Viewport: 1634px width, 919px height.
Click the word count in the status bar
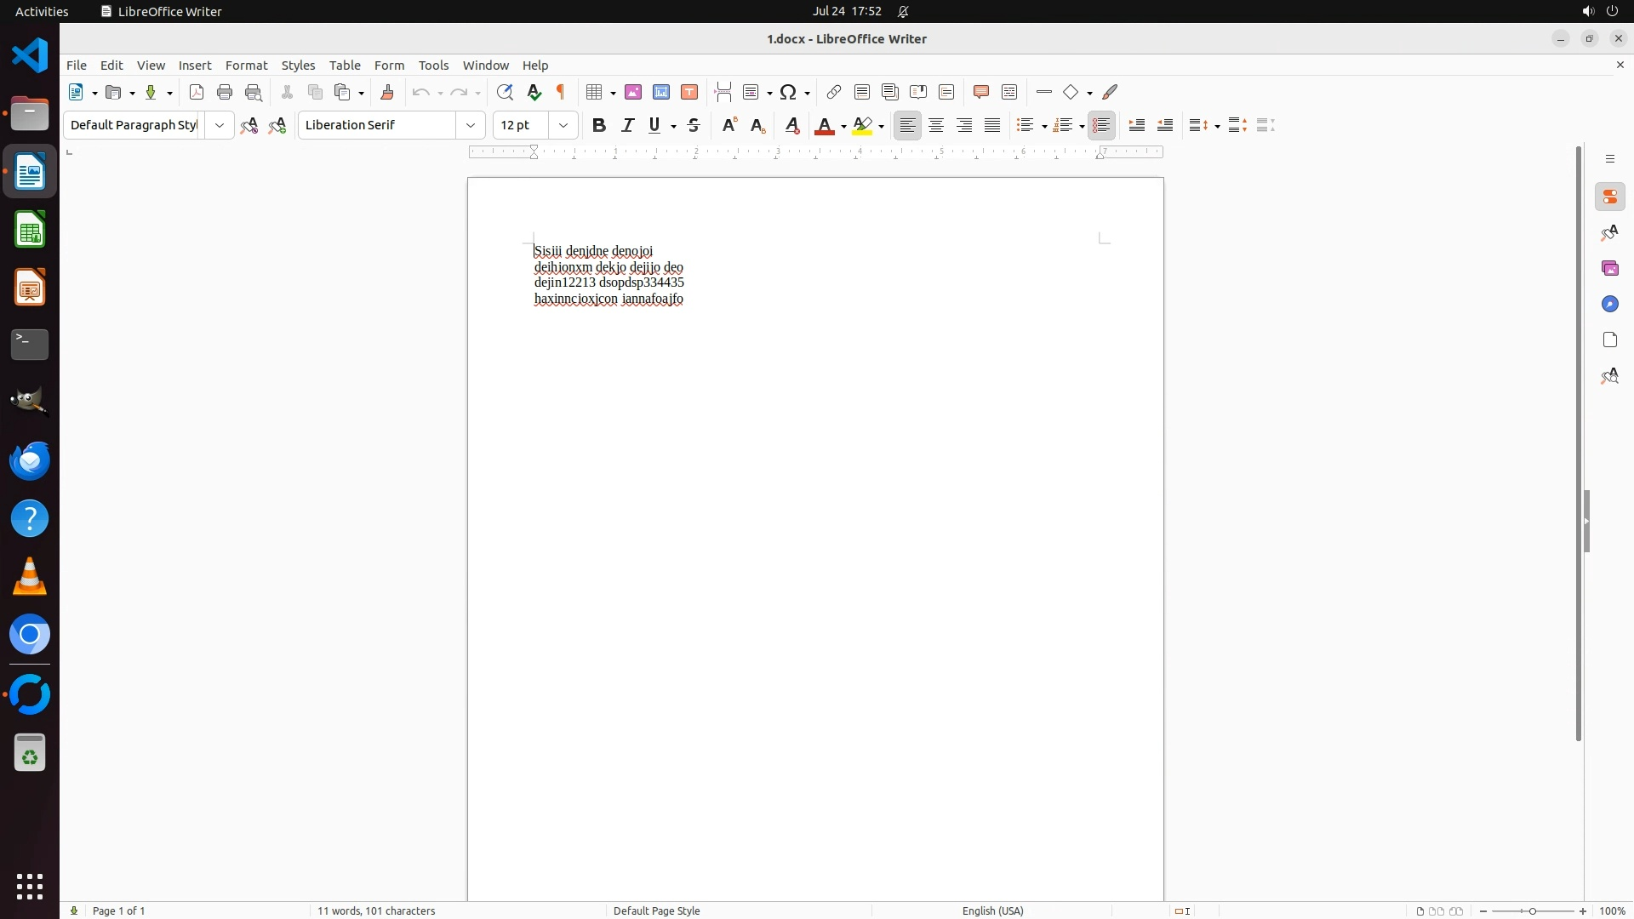376,910
